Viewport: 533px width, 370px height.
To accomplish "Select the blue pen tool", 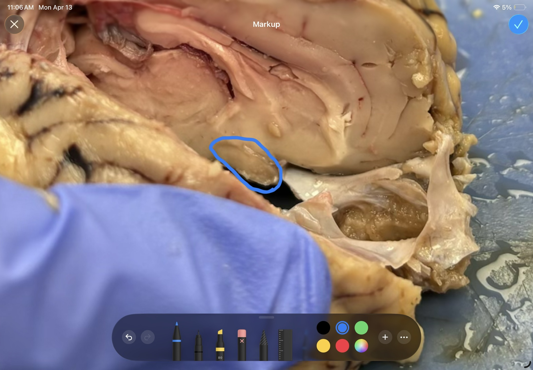I will (177, 342).
